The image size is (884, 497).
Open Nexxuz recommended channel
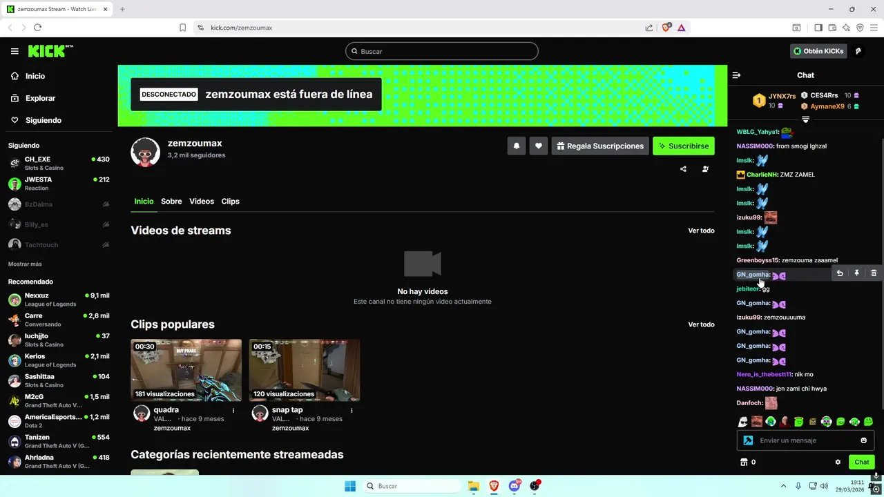pyautogui.click(x=59, y=300)
